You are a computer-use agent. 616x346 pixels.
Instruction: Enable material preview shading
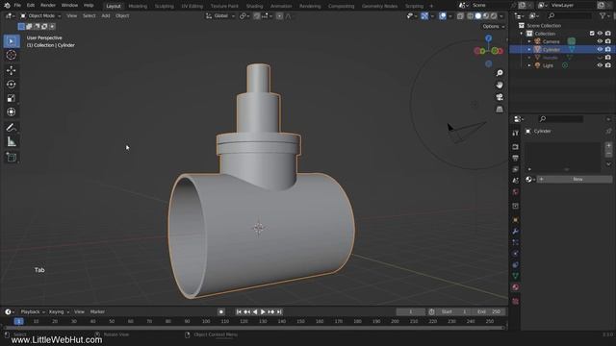click(x=486, y=16)
